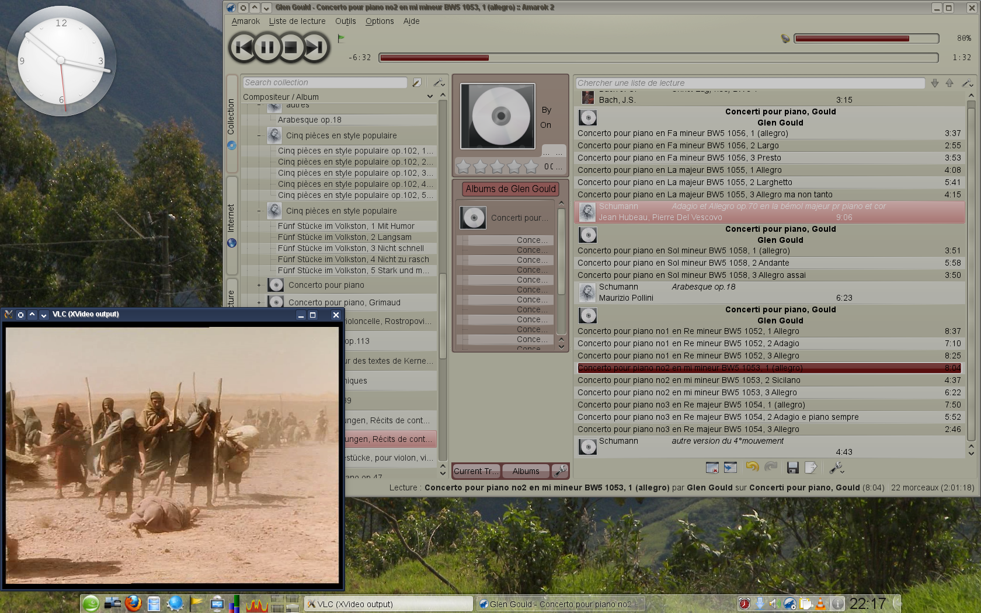The width and height of the screenshot is (981, 613).
Task: Open the Options menu
Action: point(380,21)
